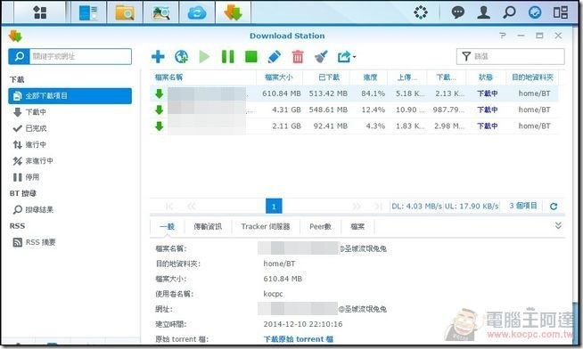583x349 pixels.
Task: Sort by 狀態 column header
Action: (x=486, y=77)
